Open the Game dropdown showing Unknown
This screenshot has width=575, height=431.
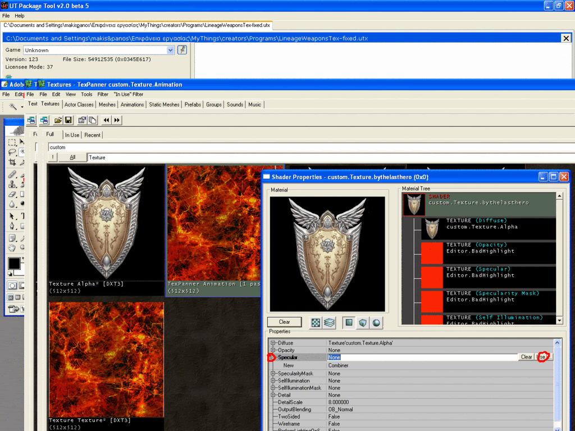coord(171,50)
